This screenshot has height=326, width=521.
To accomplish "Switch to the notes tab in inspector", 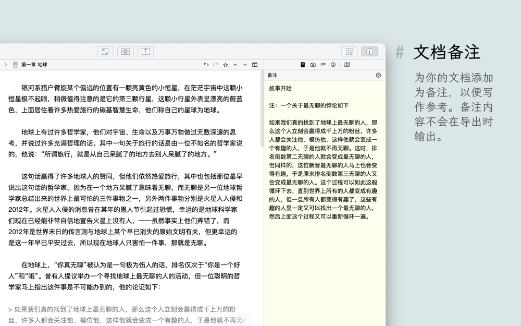I will click(303, 65).
